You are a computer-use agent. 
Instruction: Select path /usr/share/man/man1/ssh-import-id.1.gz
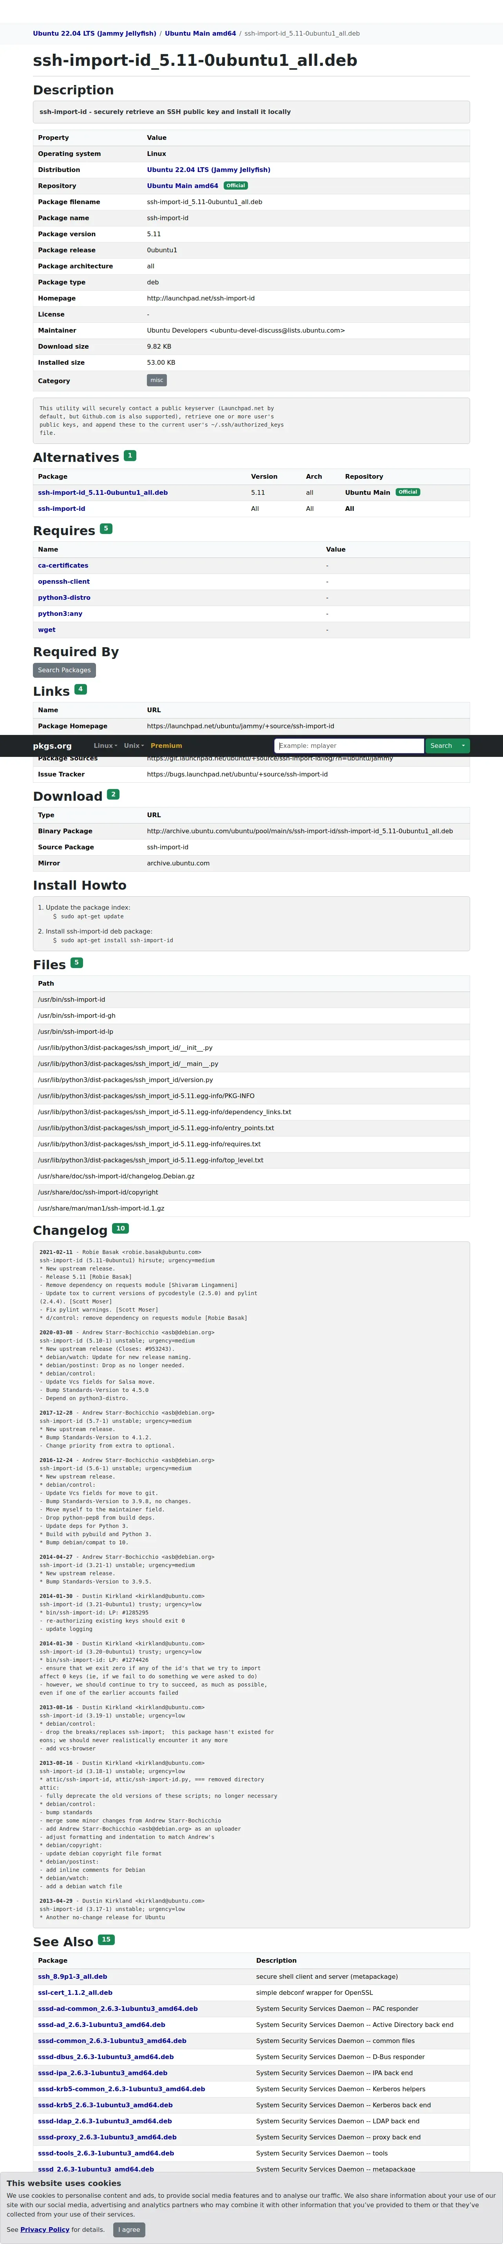(x=101, y=1208)
